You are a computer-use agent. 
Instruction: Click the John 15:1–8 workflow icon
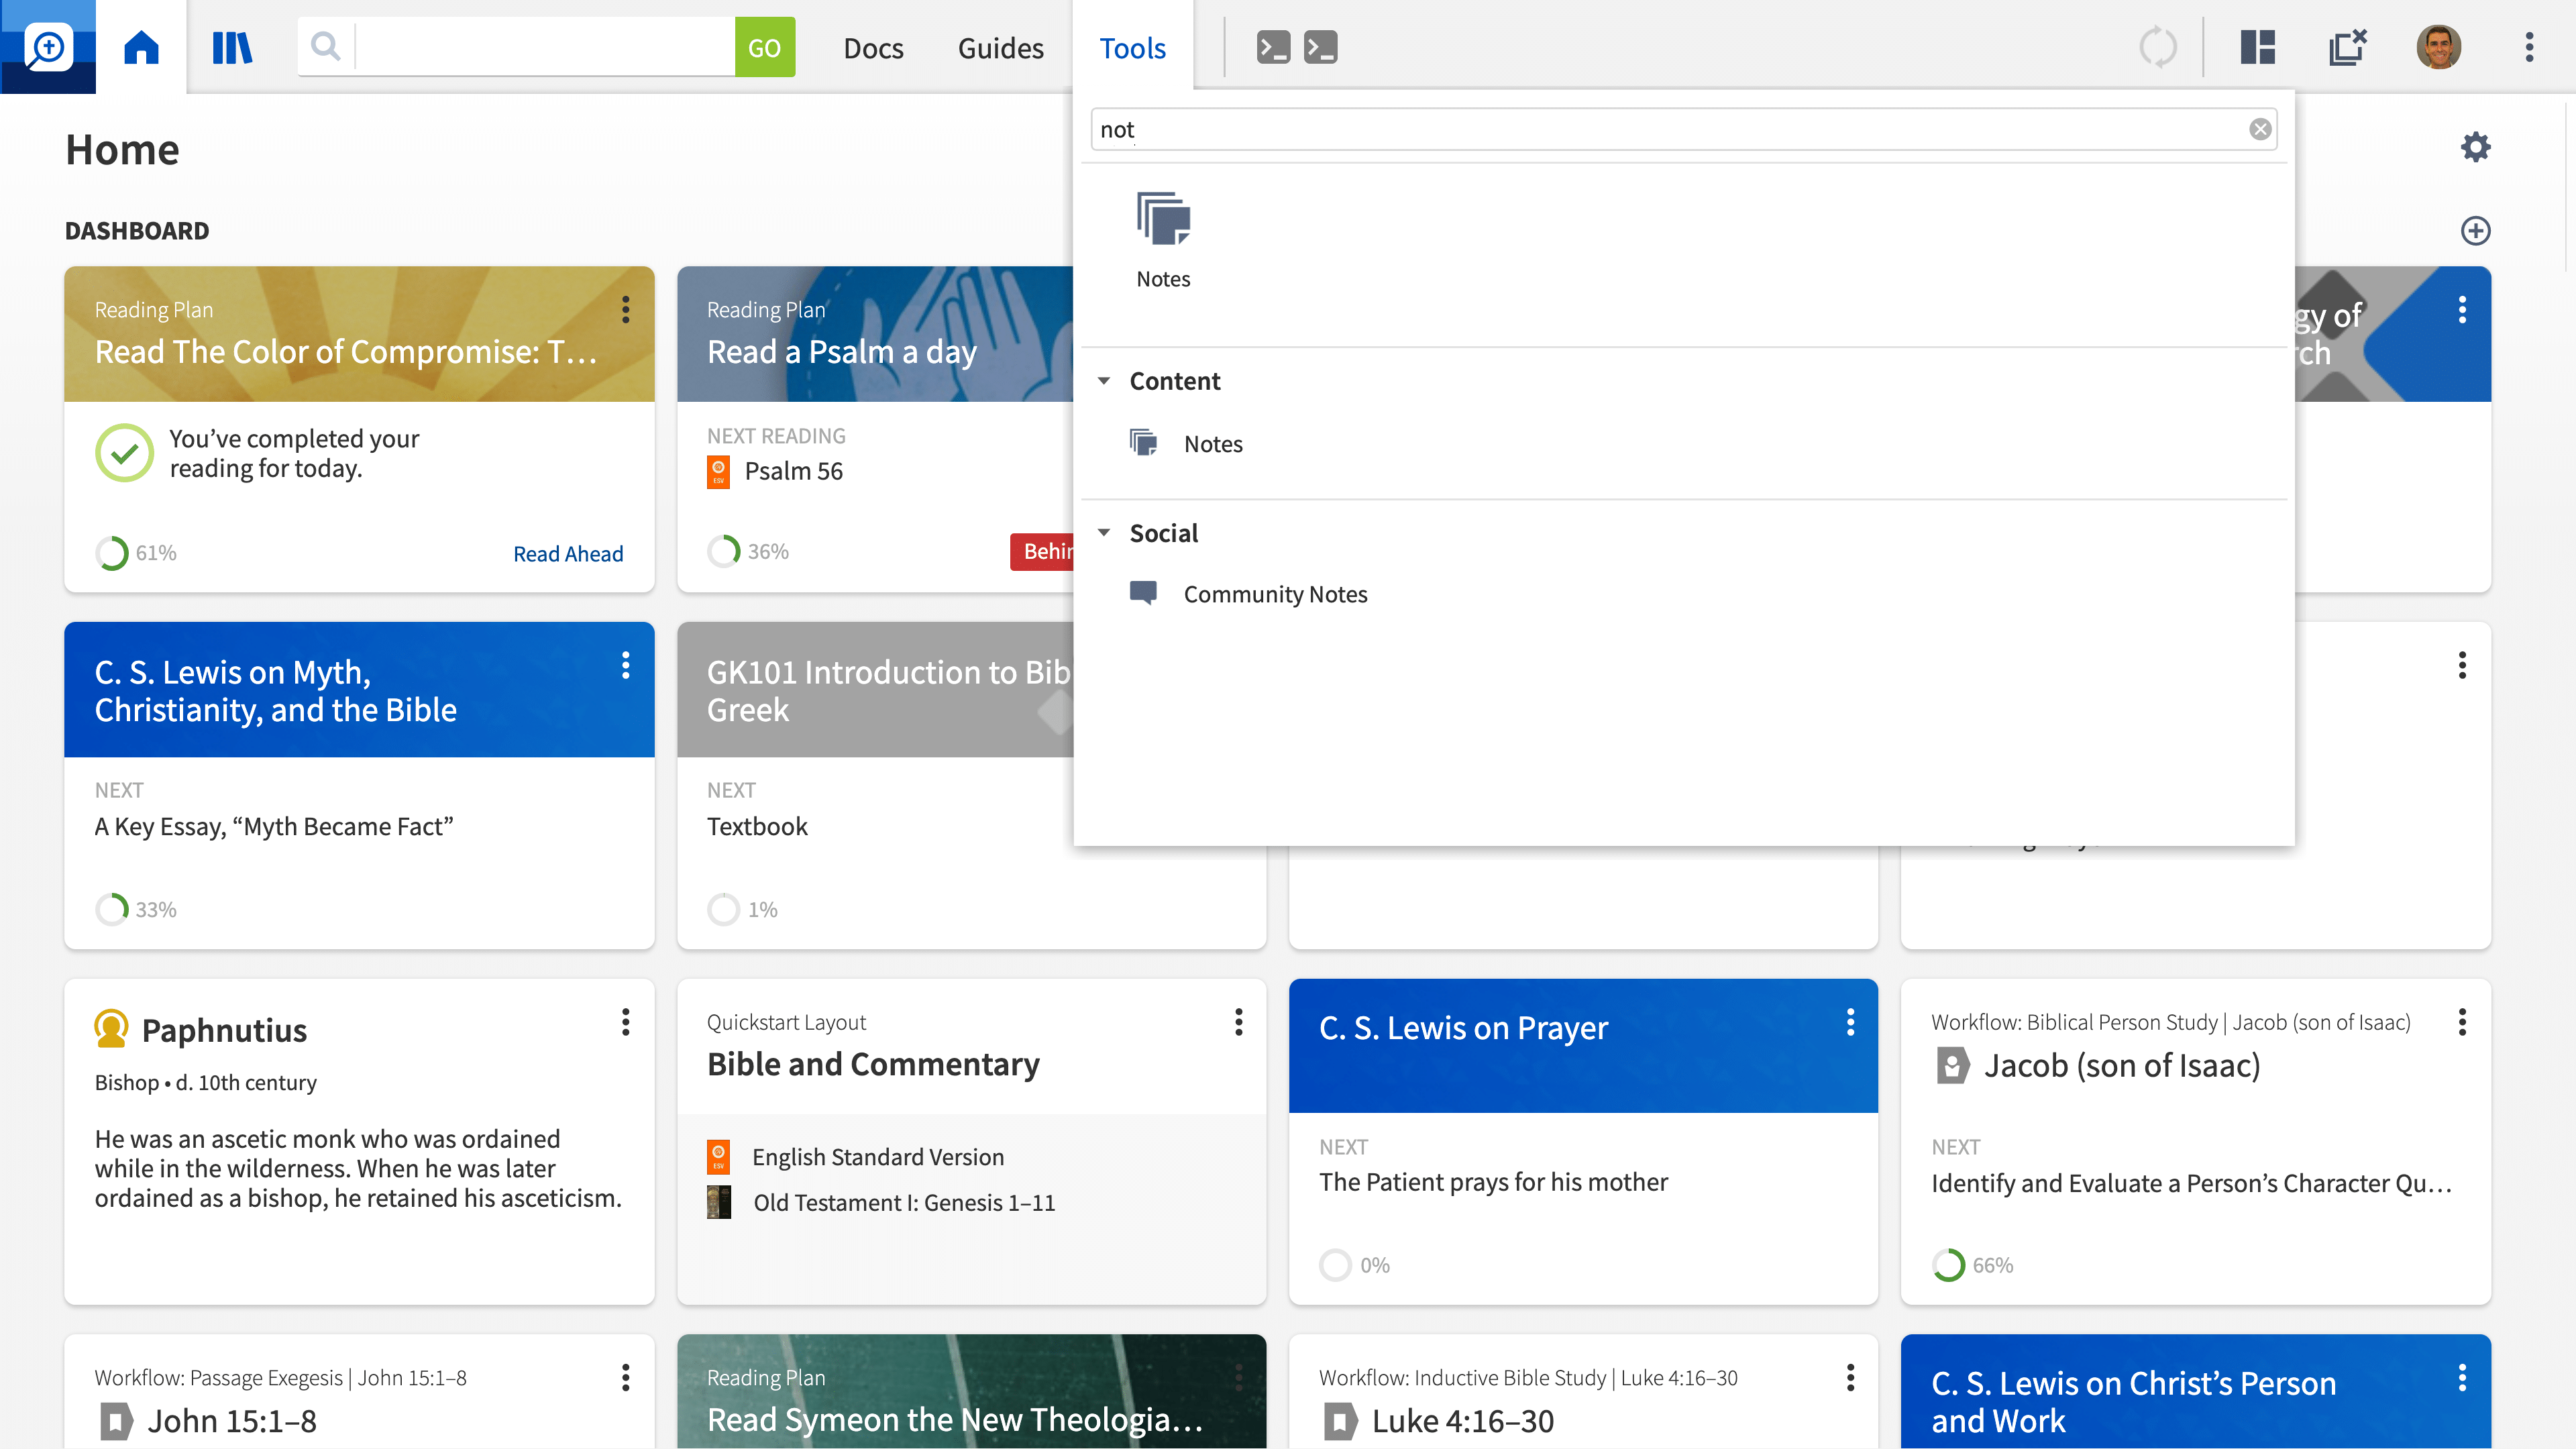(x=116, y=1421)
